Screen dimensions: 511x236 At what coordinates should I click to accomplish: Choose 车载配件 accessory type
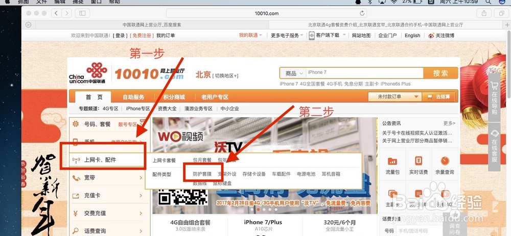[281, 174]
